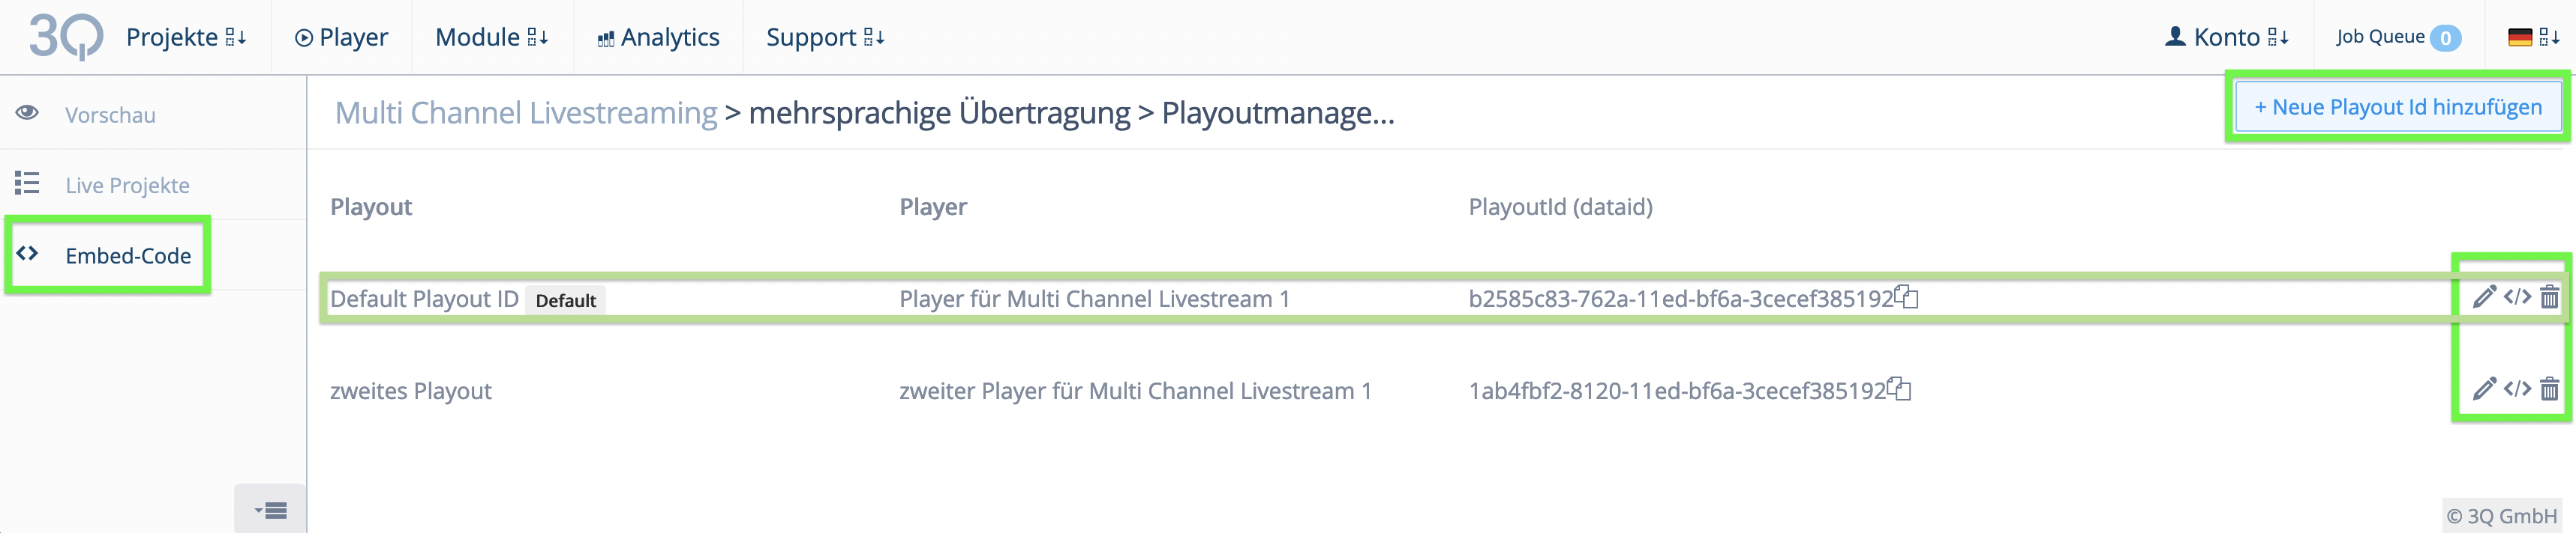Show embed code for Default Playout ID
The width and height of the screenshot is (2576, 533).
(2517, 296)
